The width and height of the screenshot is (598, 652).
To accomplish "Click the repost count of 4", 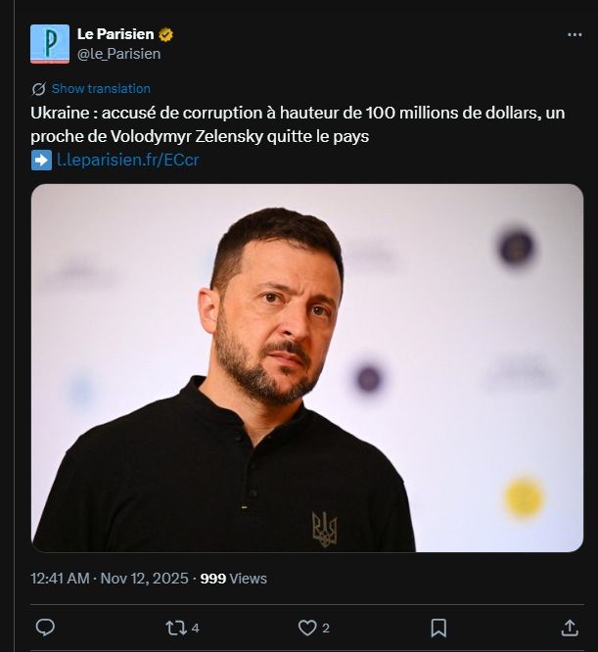I will [x=196, y=629].
